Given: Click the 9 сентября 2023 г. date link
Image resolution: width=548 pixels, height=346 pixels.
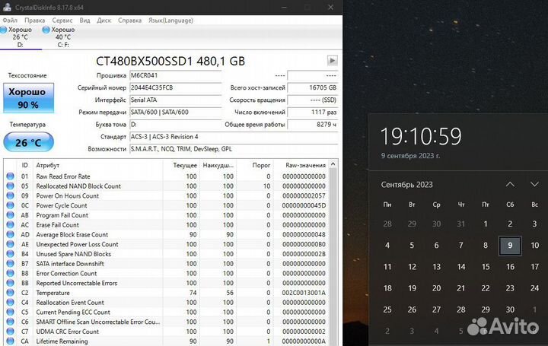Looking at the screenshot, I should pos(410,156).
